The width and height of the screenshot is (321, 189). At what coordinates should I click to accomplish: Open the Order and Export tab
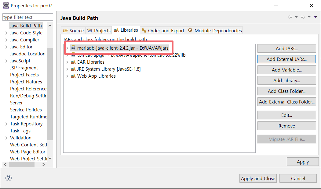click(163, 31)
